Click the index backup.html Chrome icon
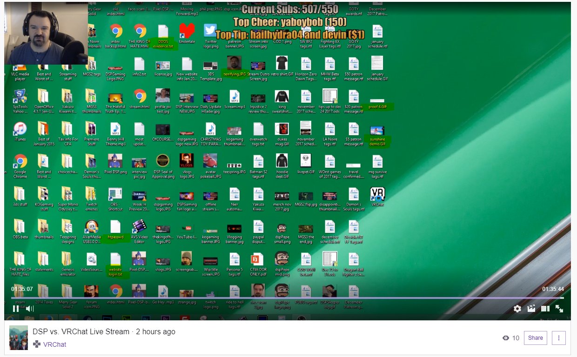 (116, 31)
